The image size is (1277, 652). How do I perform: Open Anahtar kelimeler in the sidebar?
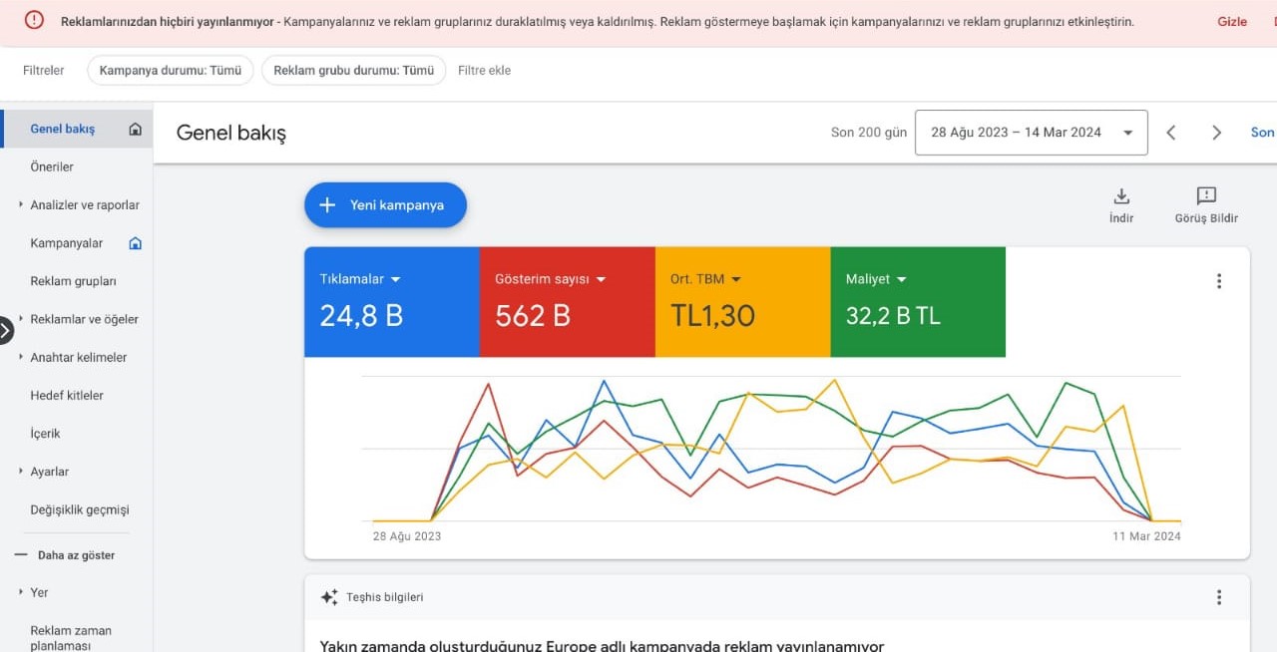click(x=79, y=358)
